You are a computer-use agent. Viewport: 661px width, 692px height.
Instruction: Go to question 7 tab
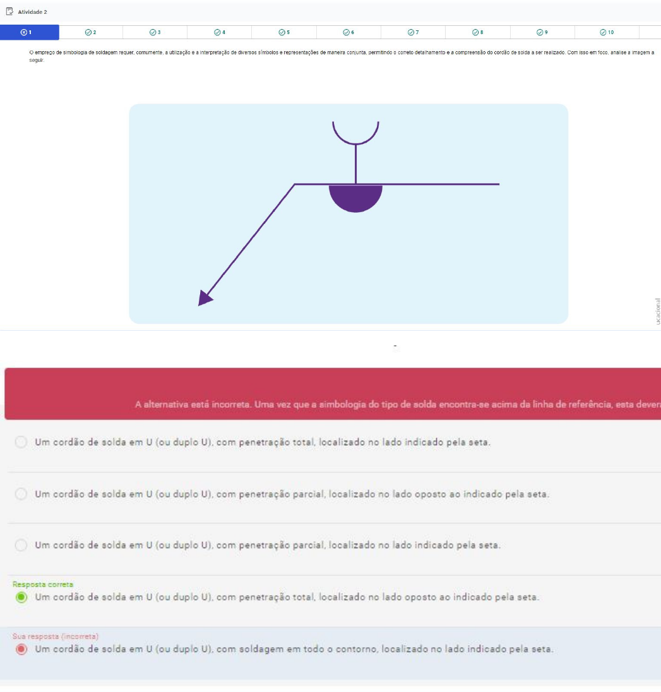click(x=413, y=32)
